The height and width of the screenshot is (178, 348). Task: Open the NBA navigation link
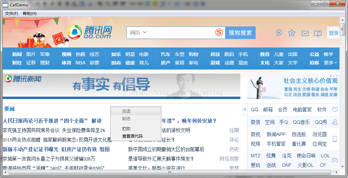(x=80, y=63)
